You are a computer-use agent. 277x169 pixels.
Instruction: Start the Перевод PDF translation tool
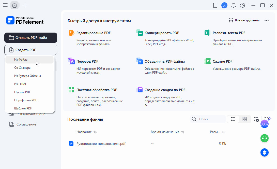[x=87, y=61]
